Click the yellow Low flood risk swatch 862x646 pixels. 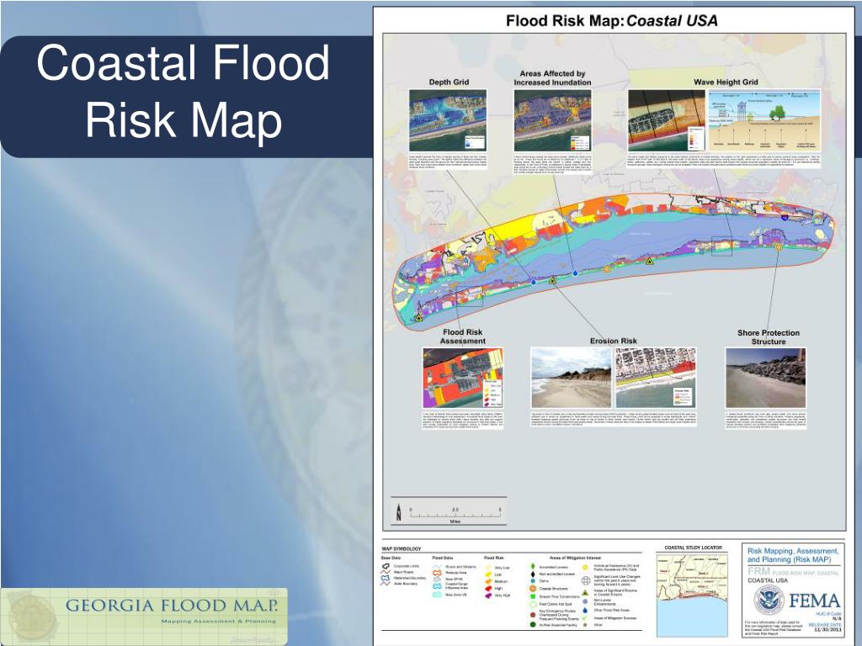click(488, 575)
